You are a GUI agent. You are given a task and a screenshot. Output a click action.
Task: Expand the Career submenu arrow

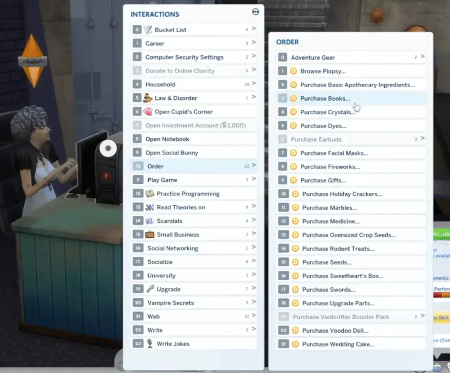click(x=254, y=42)
